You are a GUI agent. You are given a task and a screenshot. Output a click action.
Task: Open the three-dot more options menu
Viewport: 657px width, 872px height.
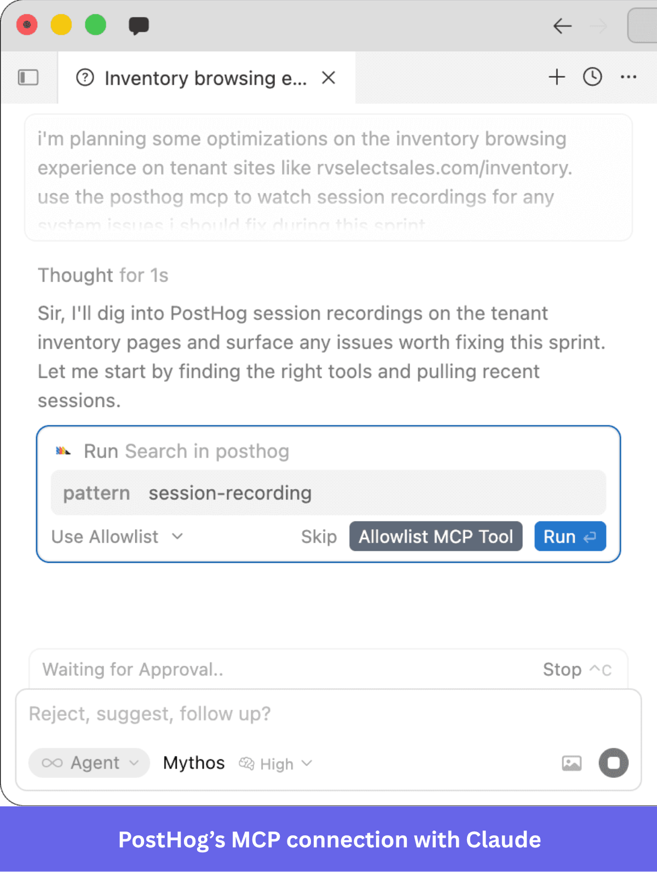(629, 77)
